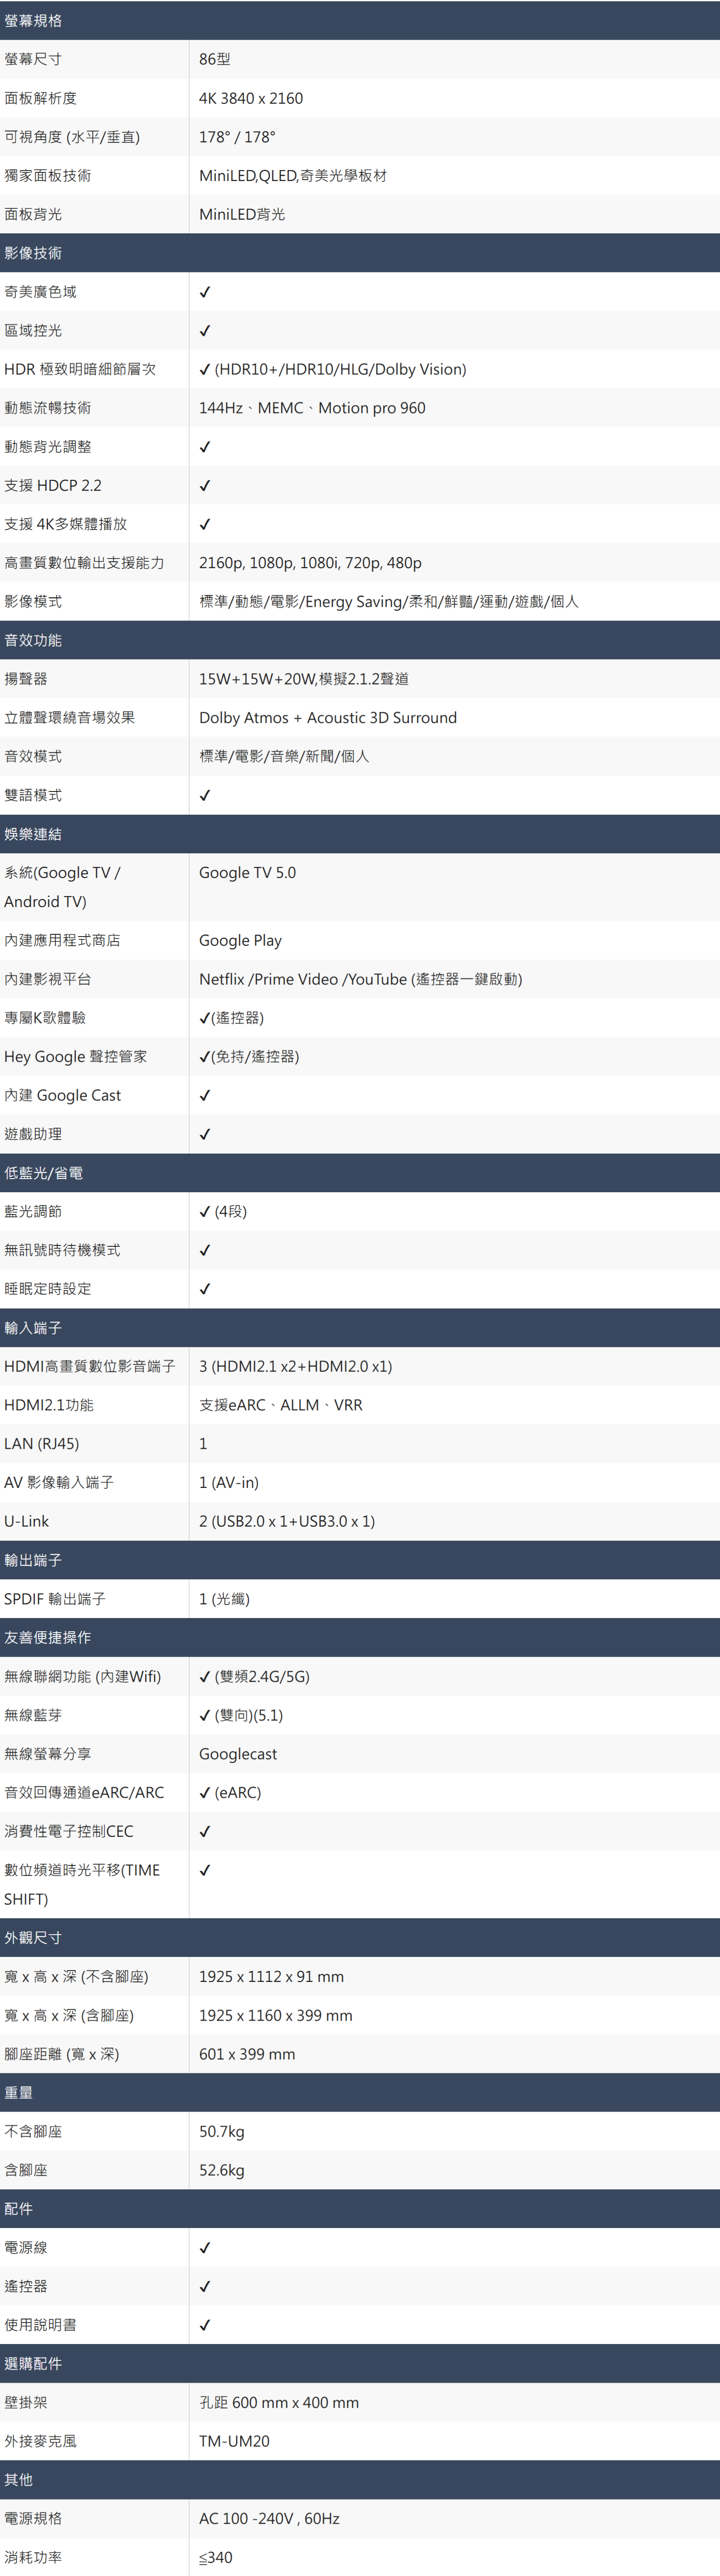Click the Google TV 5.0 system value
The width and height of the screenshot is (720, 2576).
pos(247,873)
